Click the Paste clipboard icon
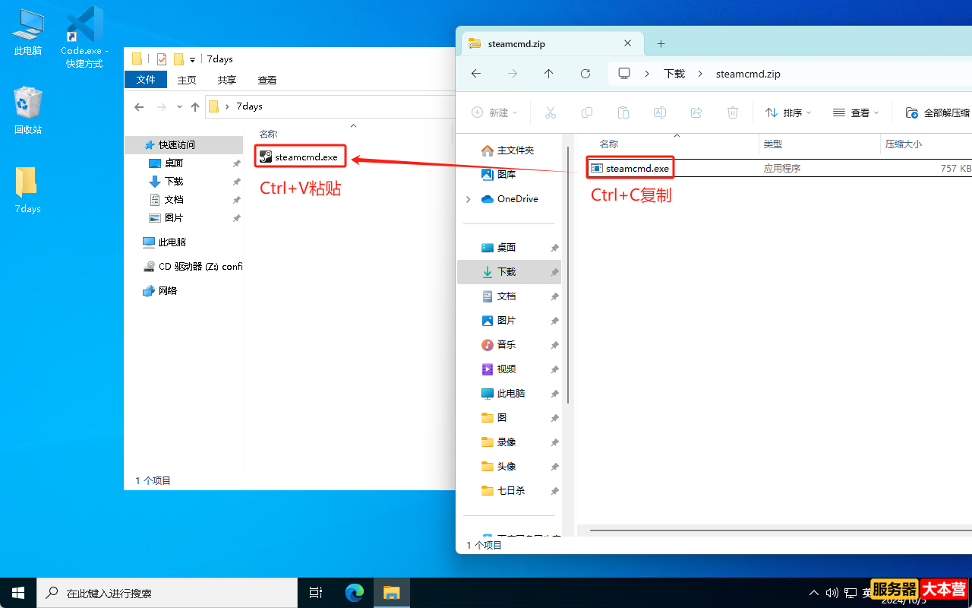Screen dimensions: 972x608 (623, 112)
